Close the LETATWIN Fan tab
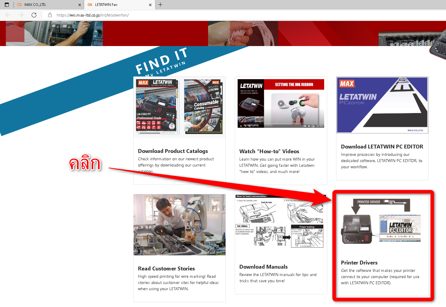Screen dimensions: 446x307 (x=150, y=5)
